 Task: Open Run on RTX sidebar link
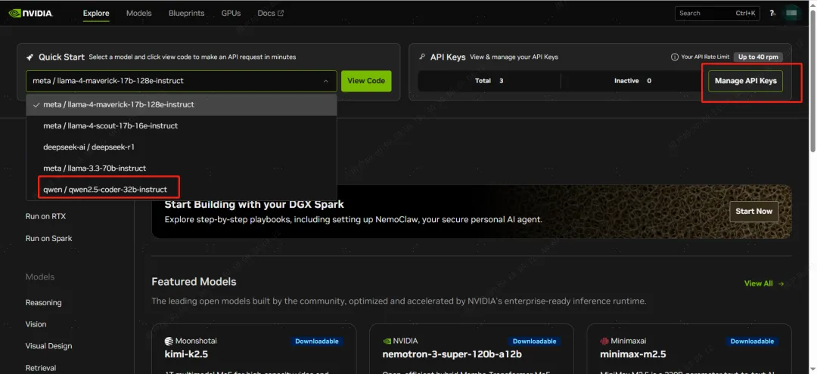[46, 216]
